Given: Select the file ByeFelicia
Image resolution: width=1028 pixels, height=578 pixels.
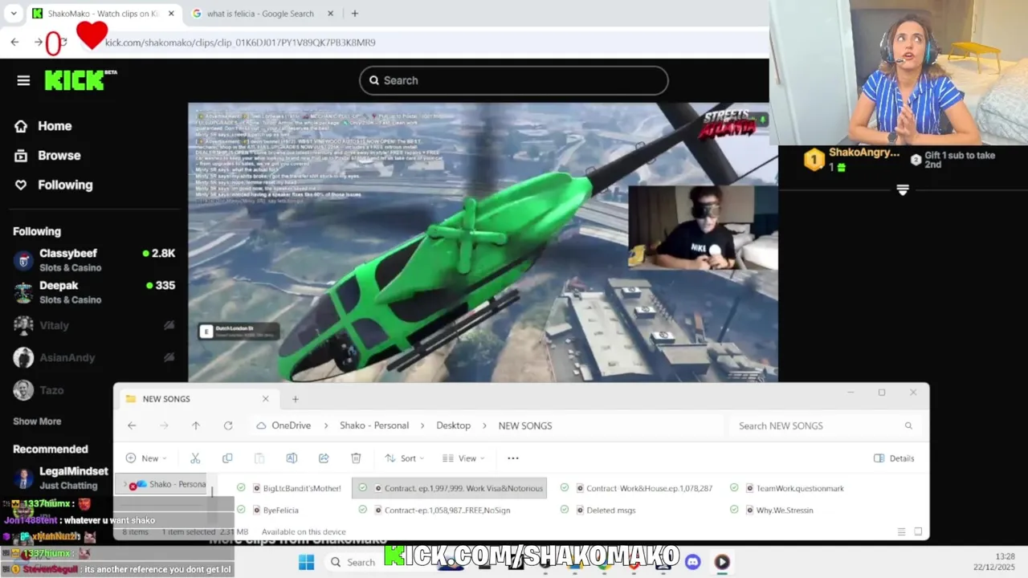Looking at the screenshot, I should pyautogui.click(x=267, y=510).
